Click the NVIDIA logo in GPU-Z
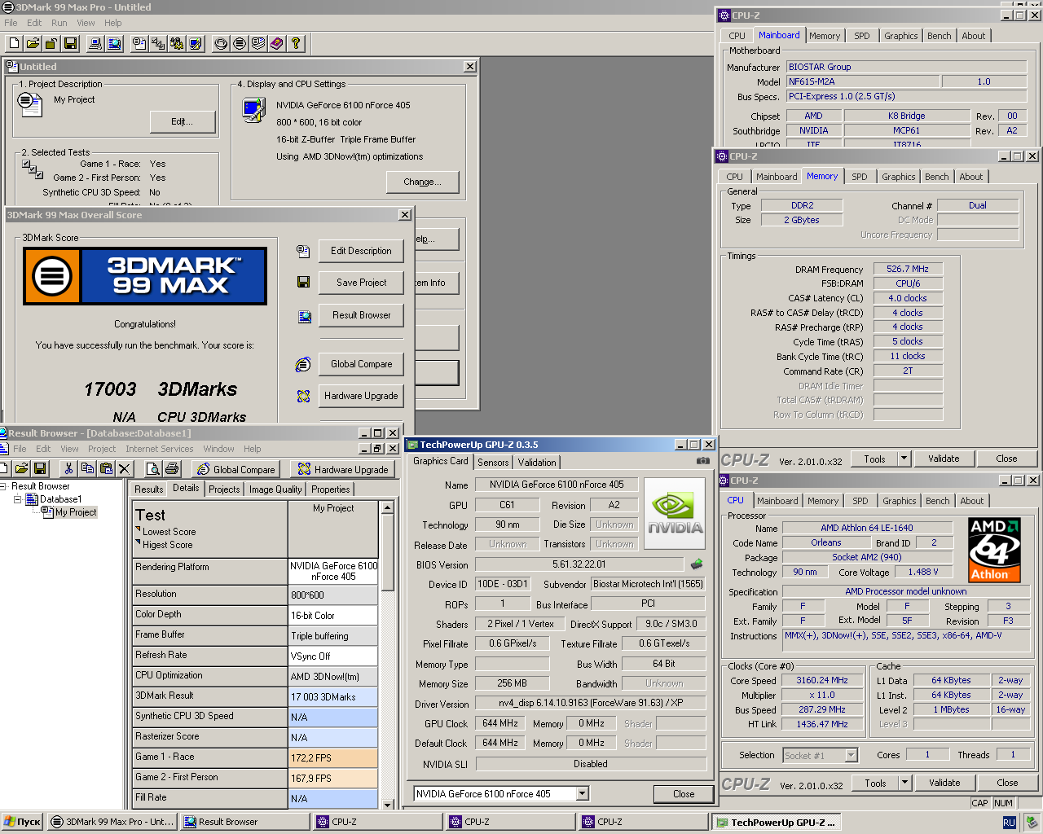This screenshot has height=834, width=1043. tap(674, 515)
